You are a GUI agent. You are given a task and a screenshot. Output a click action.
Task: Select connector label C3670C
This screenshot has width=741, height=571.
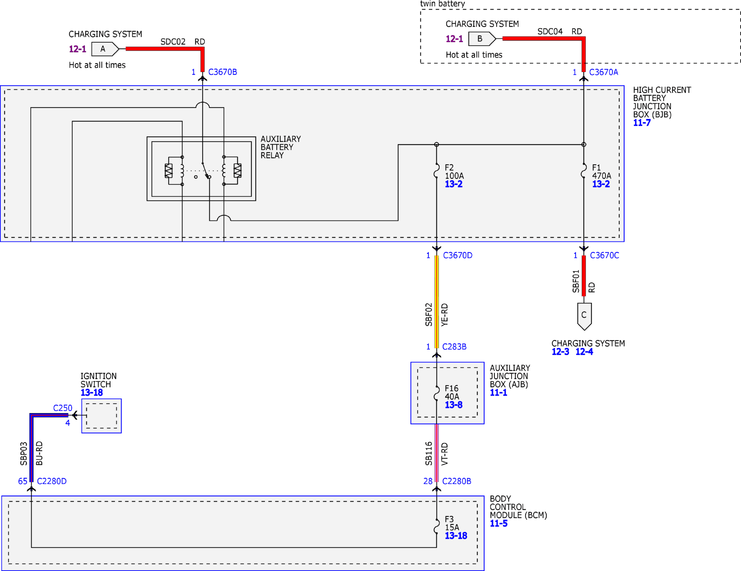(605, 255)
